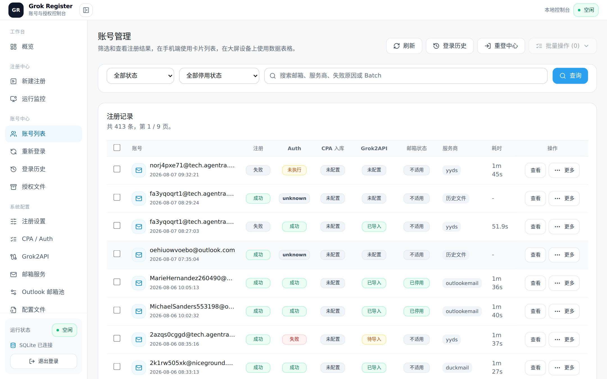Check the MarieHernandez260490 row checkbox
607x379 pixels.
pos(117,282)
